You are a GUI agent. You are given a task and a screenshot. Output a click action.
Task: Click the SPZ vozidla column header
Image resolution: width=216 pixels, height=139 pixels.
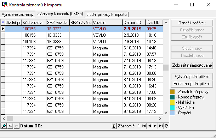tap(58, 23)
